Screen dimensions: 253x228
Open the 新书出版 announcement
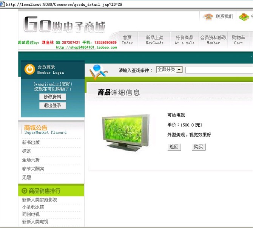(31, 143)
